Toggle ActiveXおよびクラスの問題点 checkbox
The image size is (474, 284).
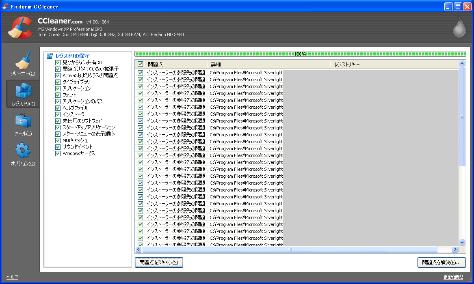click(58, 75)
